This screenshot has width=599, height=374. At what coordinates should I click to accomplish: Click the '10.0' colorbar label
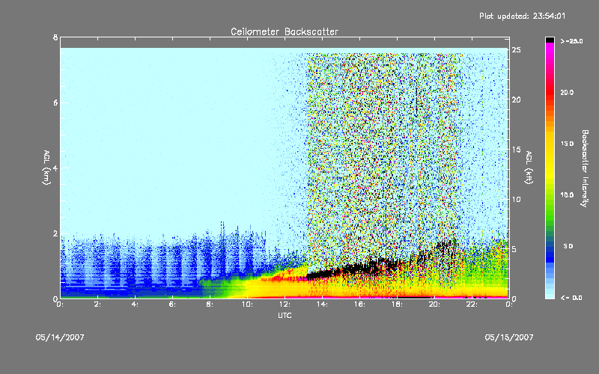tap(567, 195)
